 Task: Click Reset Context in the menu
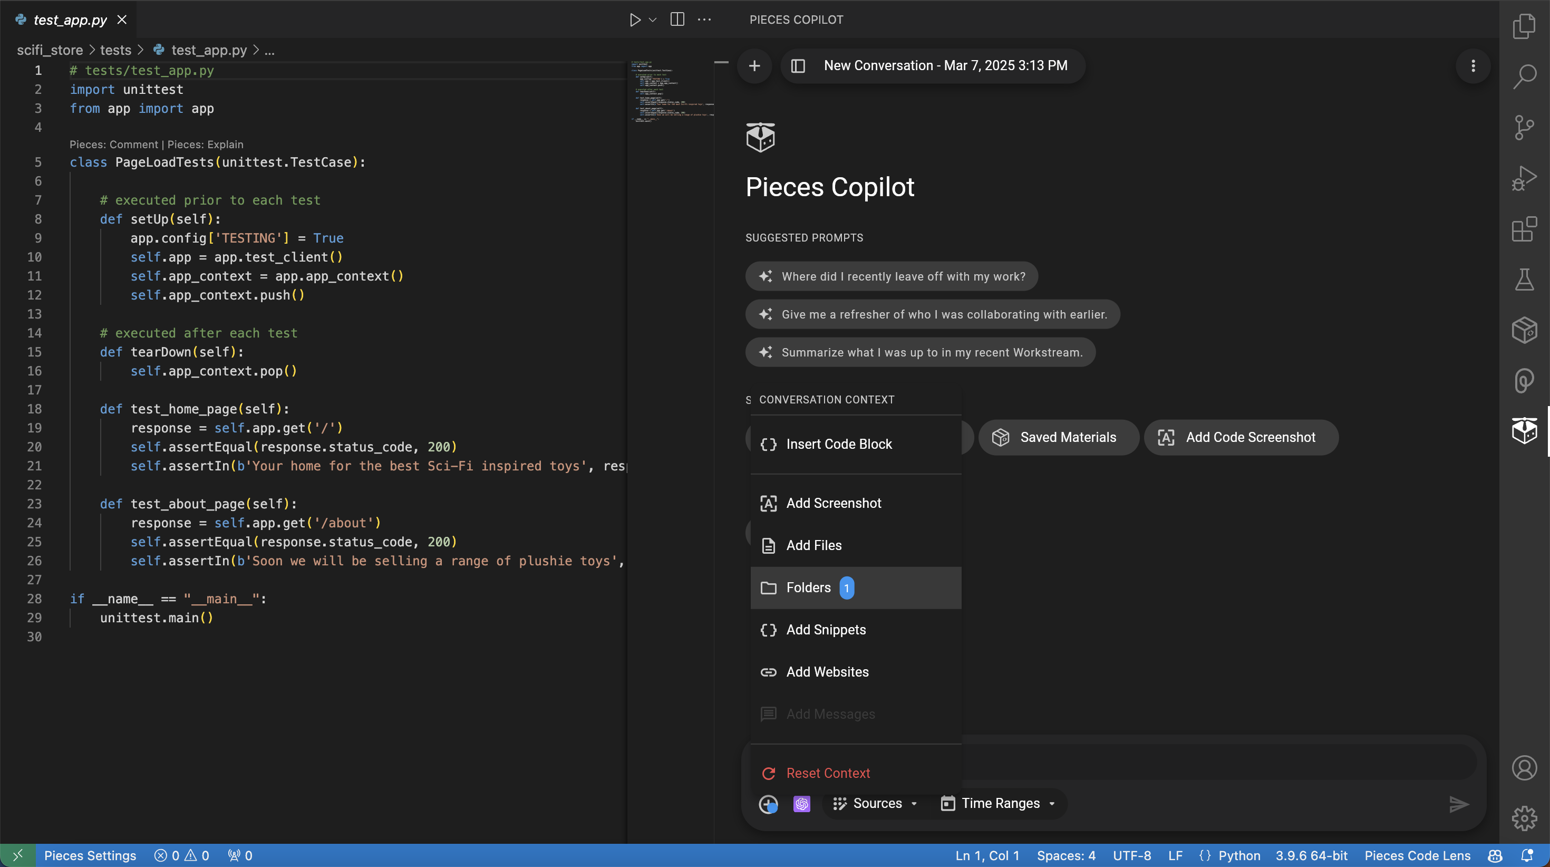tap(856, 773)
